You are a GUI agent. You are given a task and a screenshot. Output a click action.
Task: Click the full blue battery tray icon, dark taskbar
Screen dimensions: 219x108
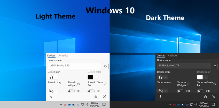[x=179, y=105]
